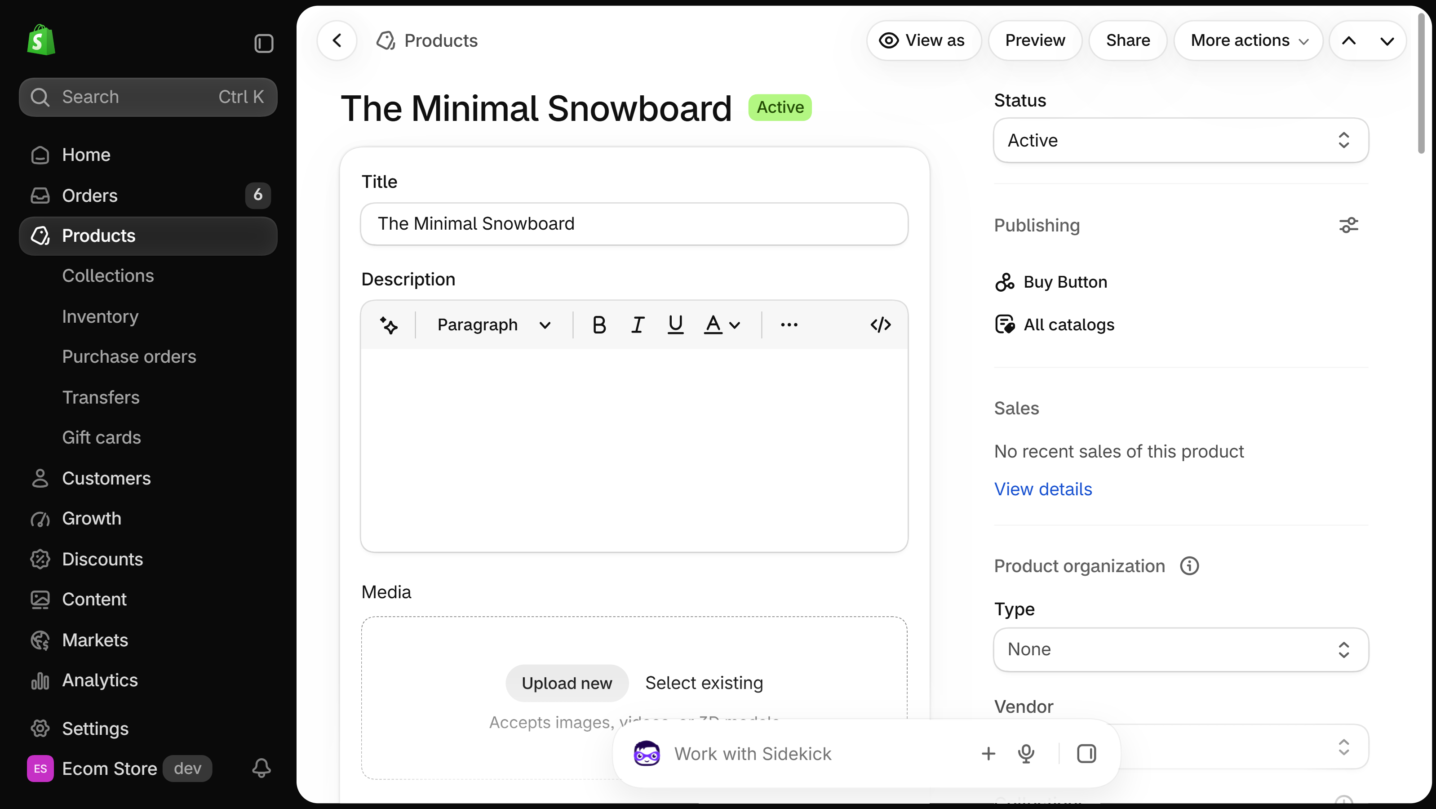Expand the Paragraph style dropdown
Image resolution: width=1436 pixels, height=809 pixels.
point(493,324)
